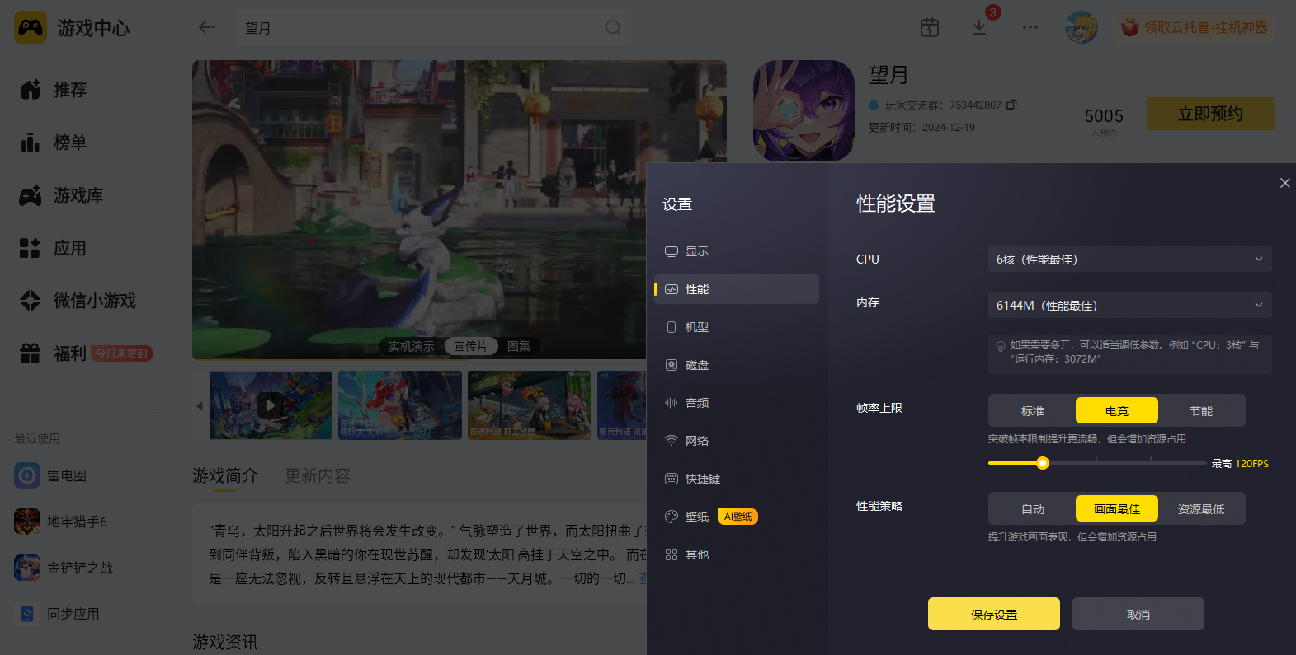The width and height of the screenshot is (1296, 655).
Task: Play the first video thumbnail
Action: [x=271, y=405]
